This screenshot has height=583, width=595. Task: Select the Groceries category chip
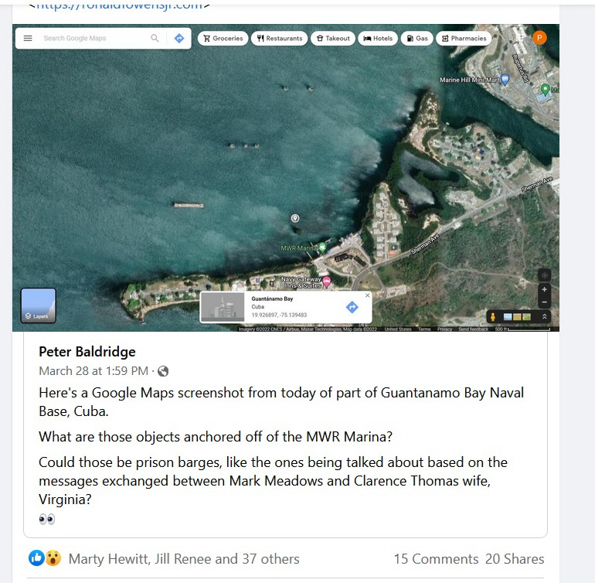point(223,39)
